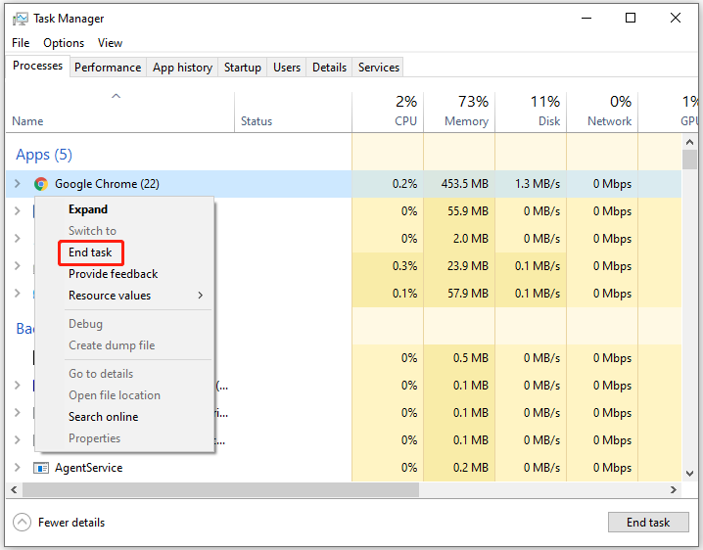Sort by the CPU column header
703x550 pixels.
tap(388, 113)
